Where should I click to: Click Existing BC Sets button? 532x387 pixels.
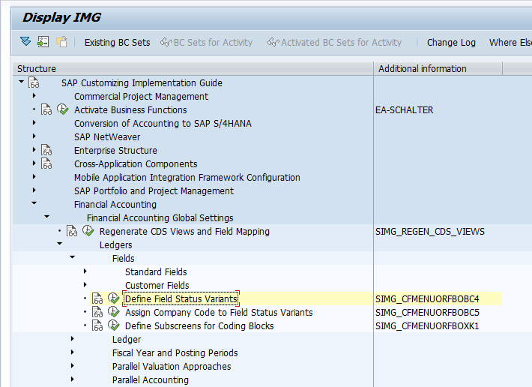click(x=117, y=43)
